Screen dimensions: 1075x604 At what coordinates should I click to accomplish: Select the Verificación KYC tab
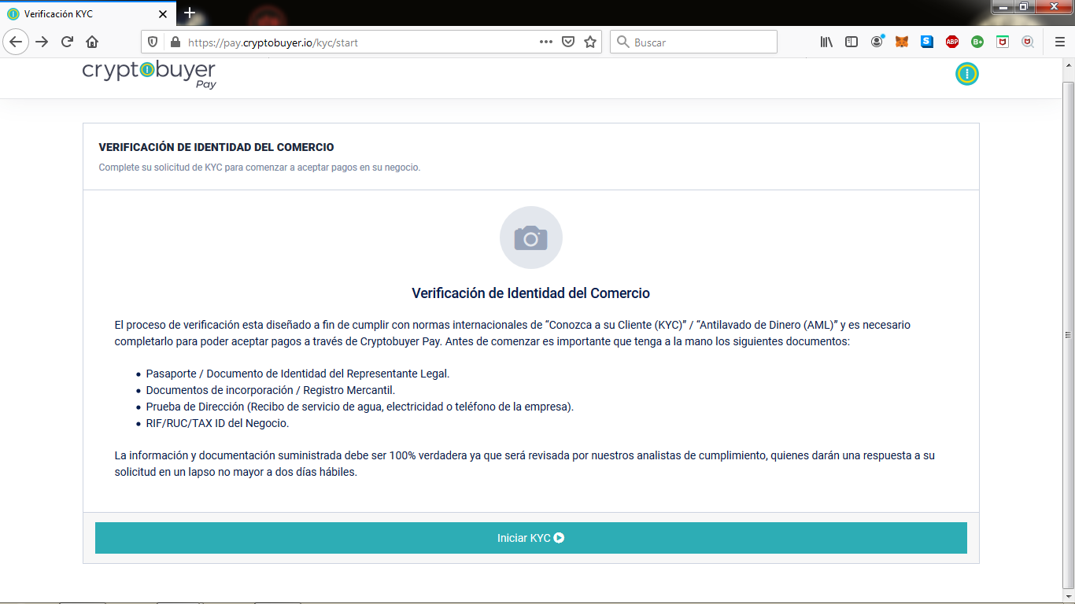pyautogui.click(x=87, y=14)
